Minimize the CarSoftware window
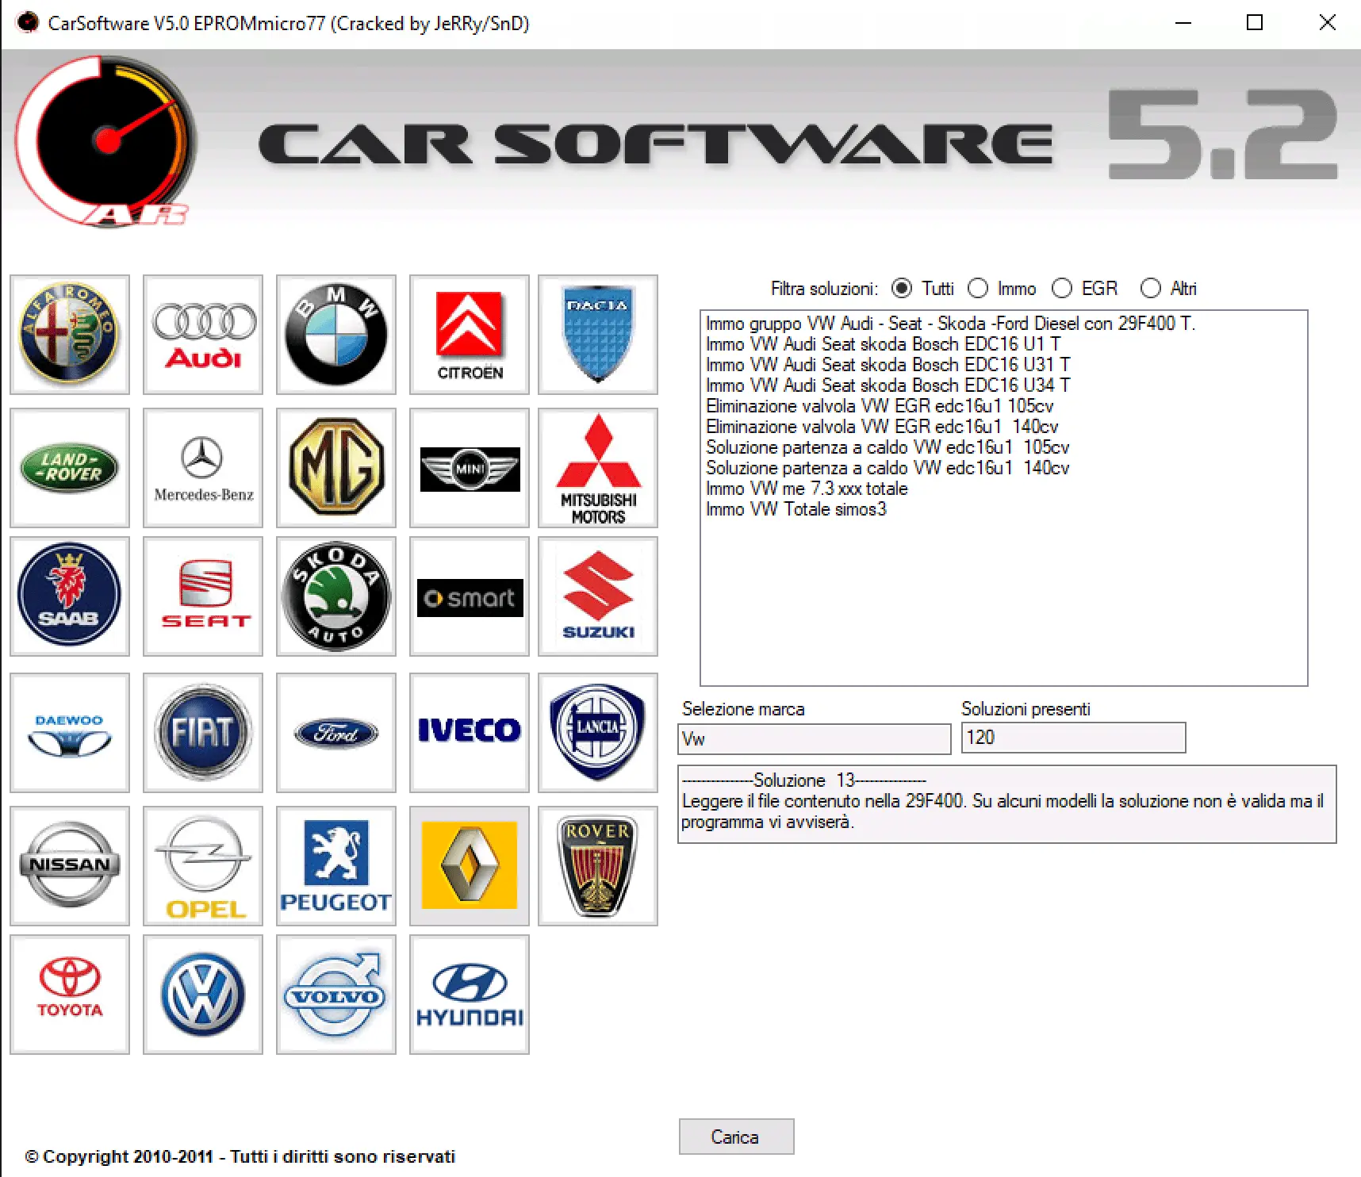 (x=1183, y=22)
